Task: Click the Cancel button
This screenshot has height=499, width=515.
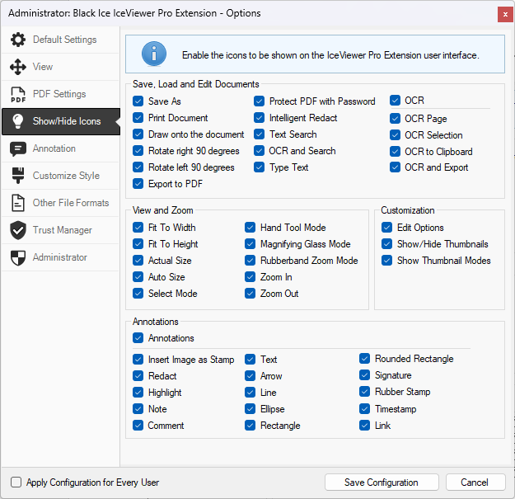Action: pyautogui.click(x=475, y=483)
